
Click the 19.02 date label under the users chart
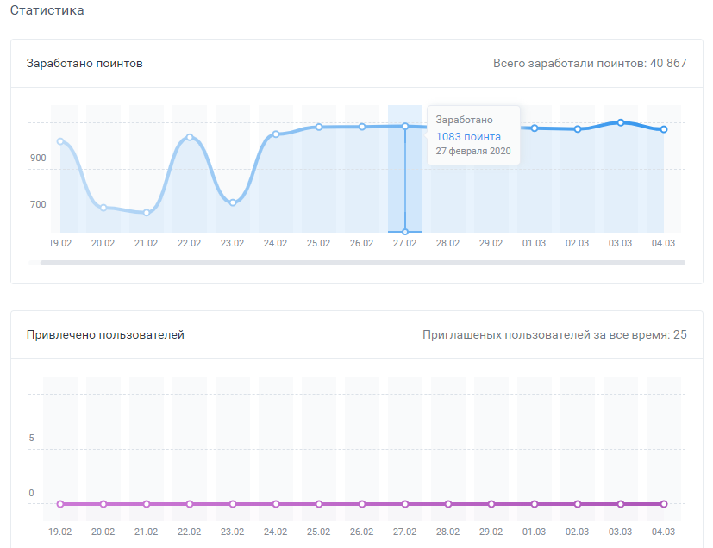coord(60,532)
